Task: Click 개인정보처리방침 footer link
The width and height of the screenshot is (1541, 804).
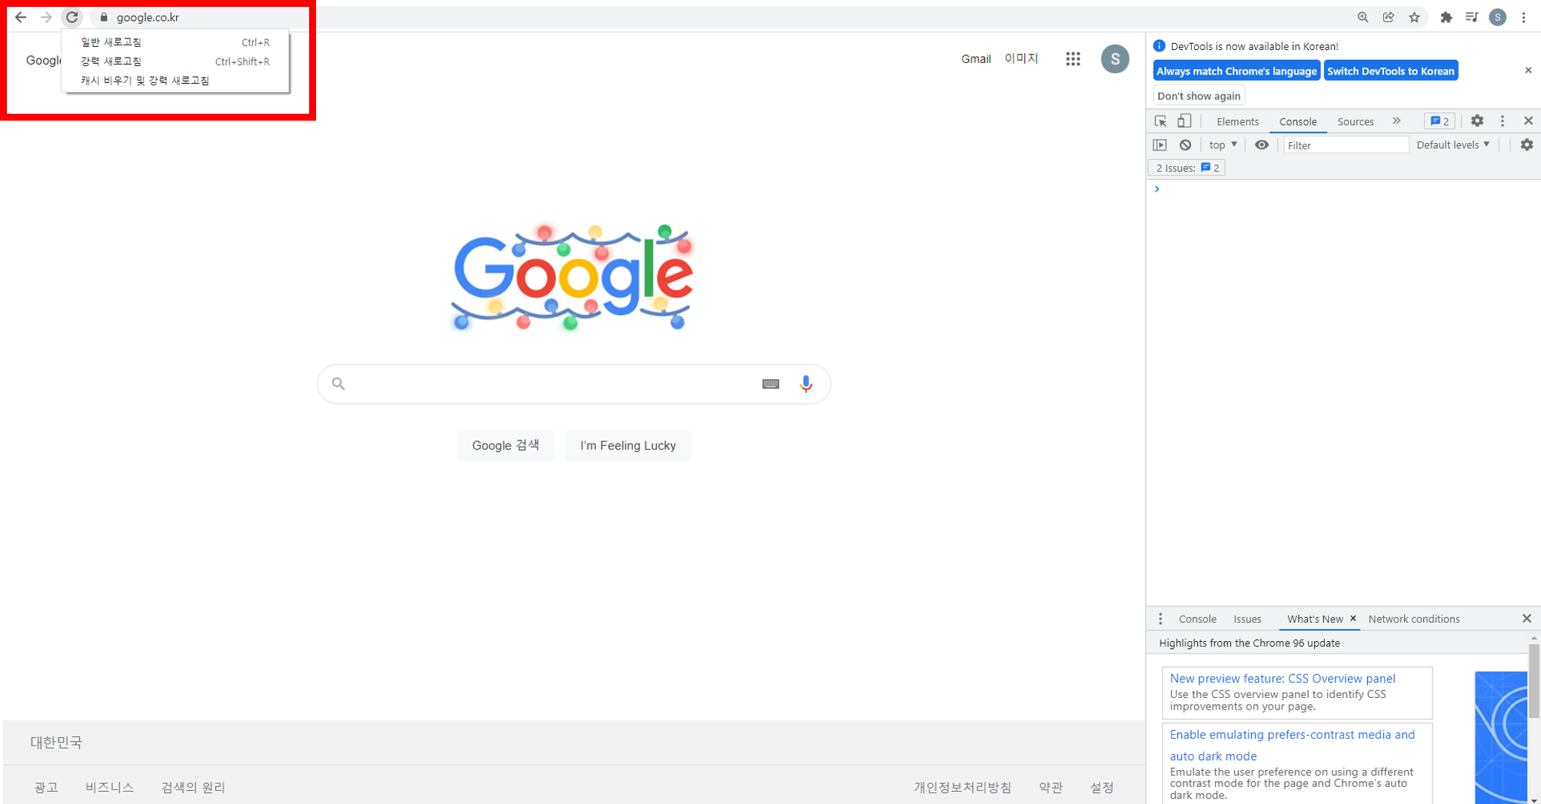Action: (962, 787)
